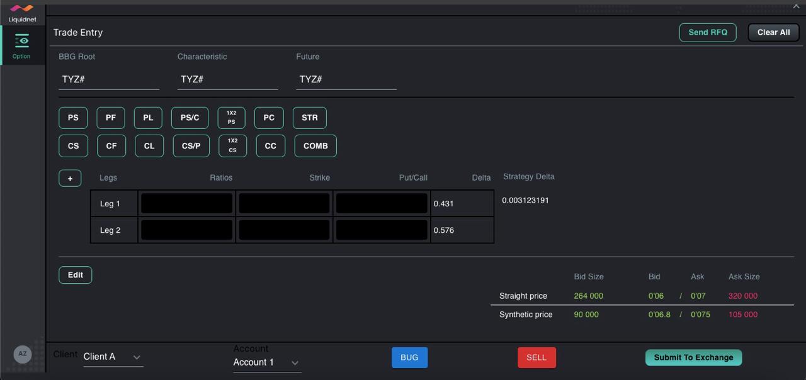Screen dimensions: 806x380
Task: Toggle the PF strategy button
Action: 111,117
